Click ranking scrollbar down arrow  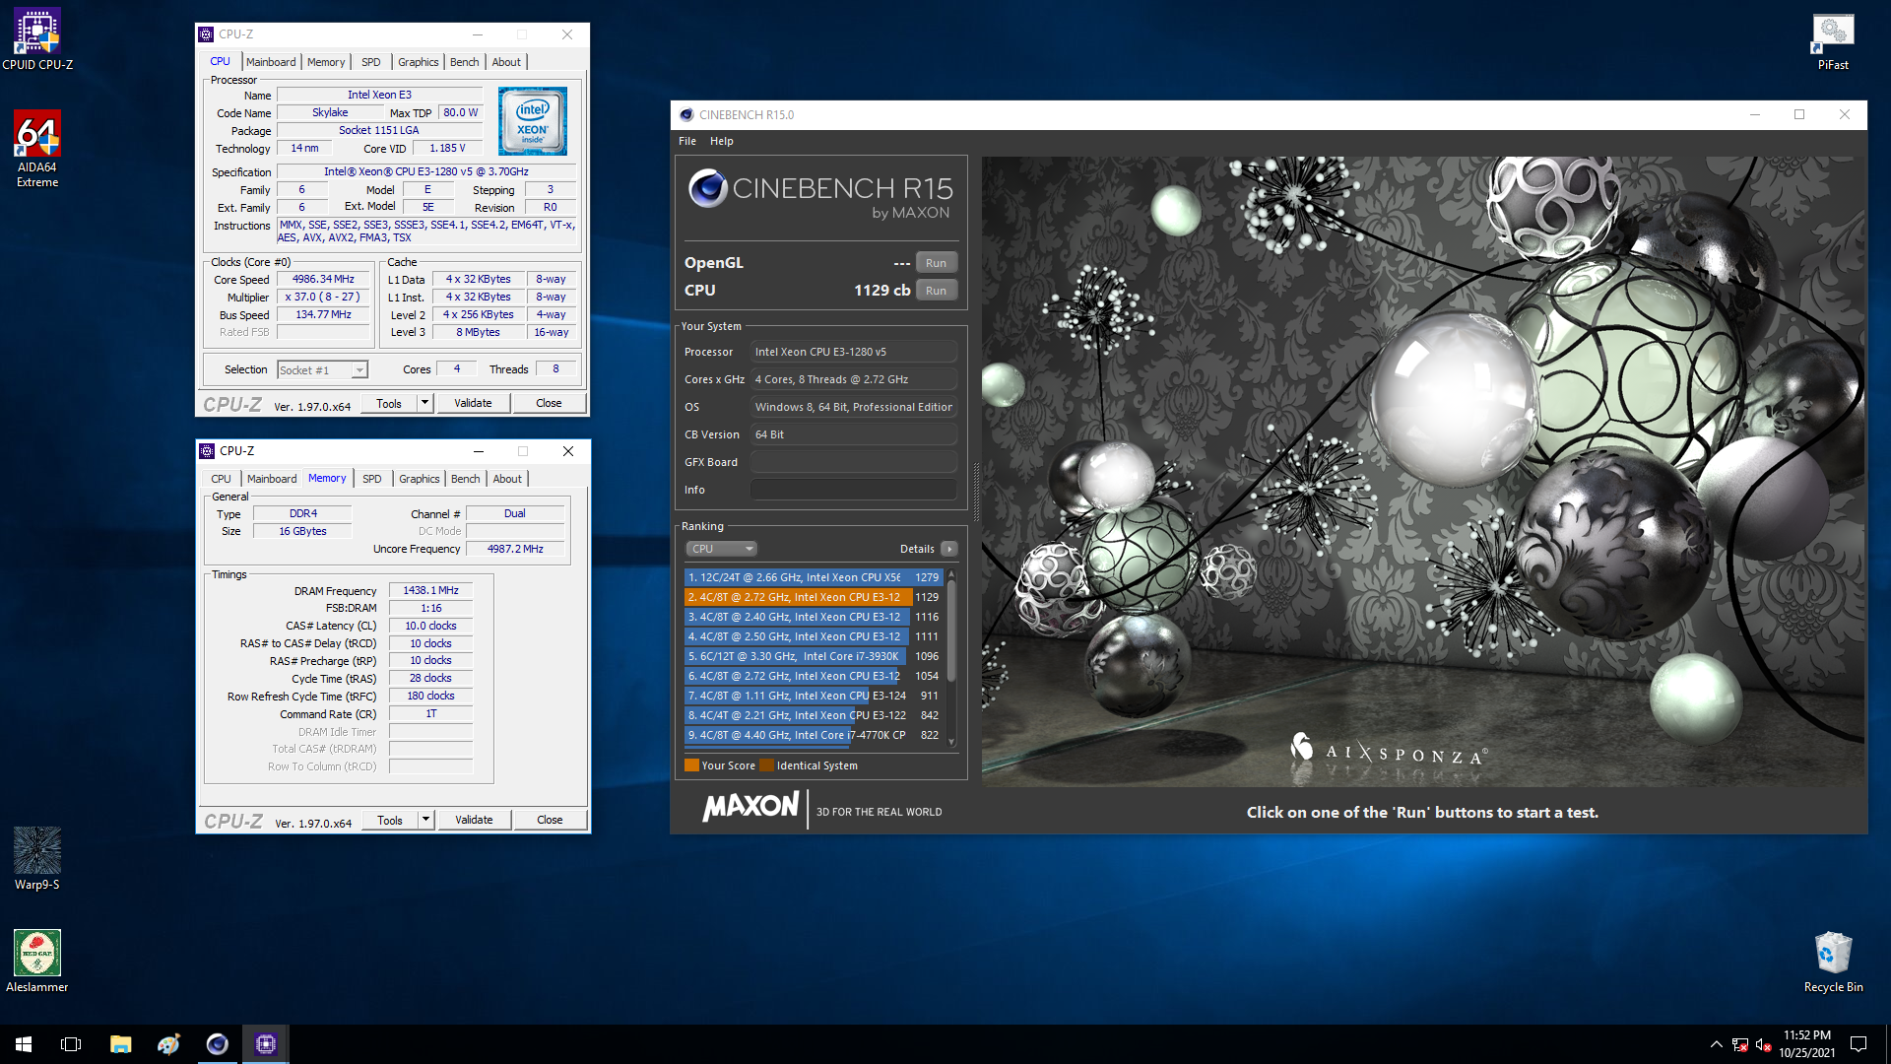tap(951, 742)
